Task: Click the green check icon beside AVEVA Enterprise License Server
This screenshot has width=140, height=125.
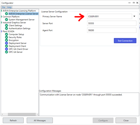Action: coord(7,14)
